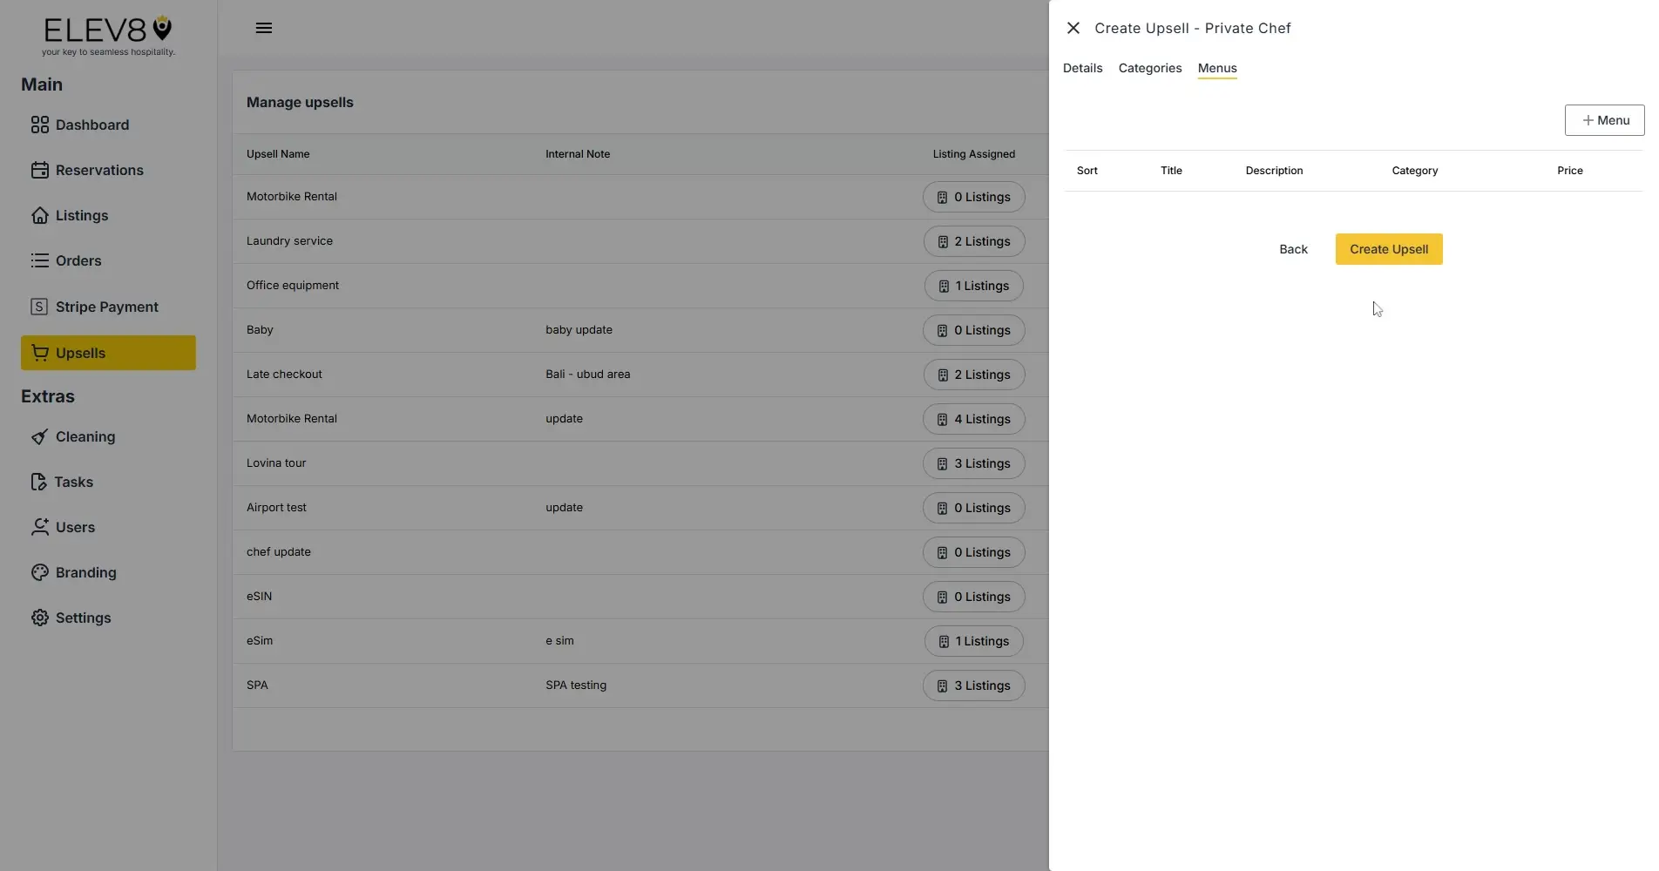This screenshot has width=1659, height=871.
Task: Select the Menus tab
Action: click(x=1216, y=68)
